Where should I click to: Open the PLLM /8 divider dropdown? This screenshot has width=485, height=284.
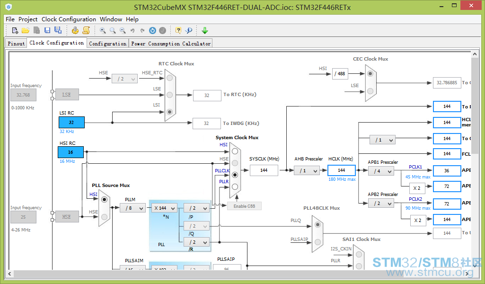132,208
